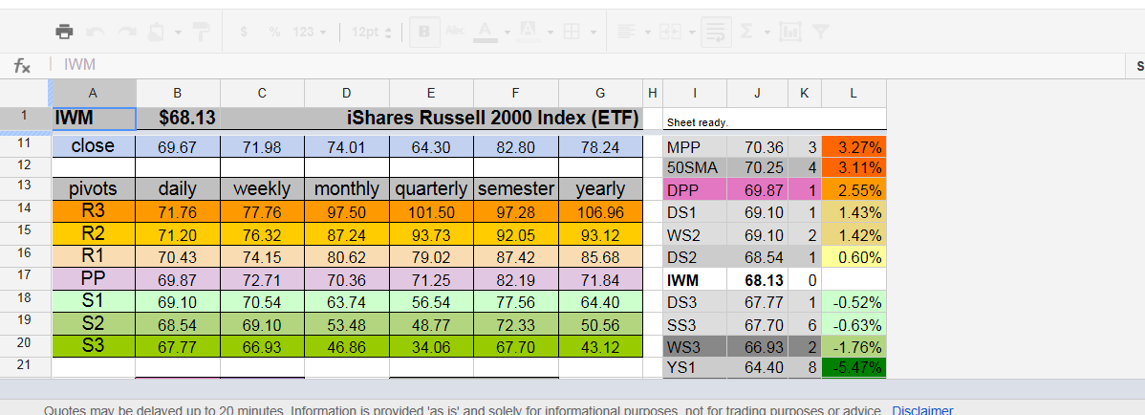Click the Merge cells icon
The image size is (1145, 415).
click(x=670, y=32)
